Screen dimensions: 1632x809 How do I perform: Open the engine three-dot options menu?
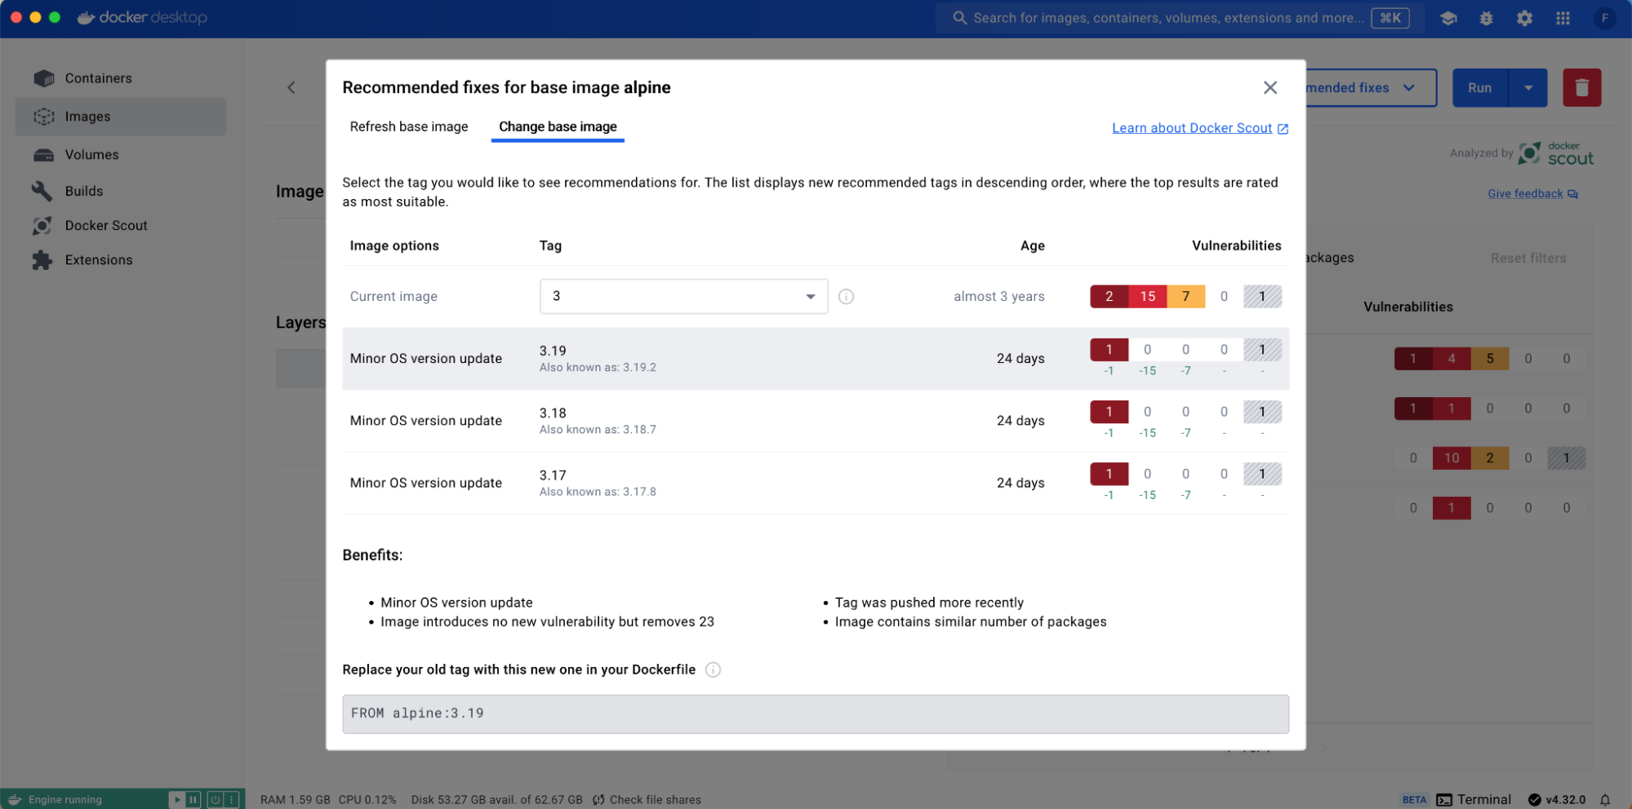point(232,799)
